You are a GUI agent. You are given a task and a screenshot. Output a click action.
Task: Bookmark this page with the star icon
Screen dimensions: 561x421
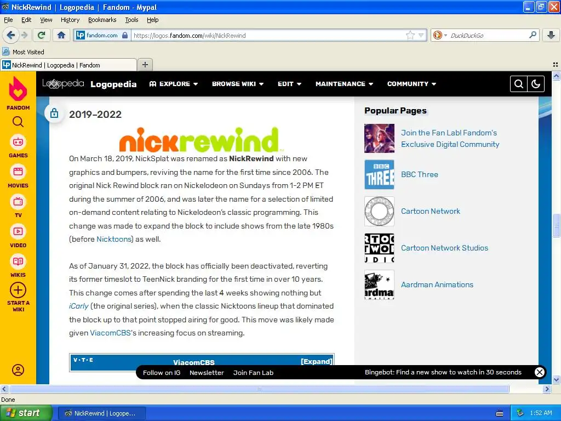coord(410,35)
